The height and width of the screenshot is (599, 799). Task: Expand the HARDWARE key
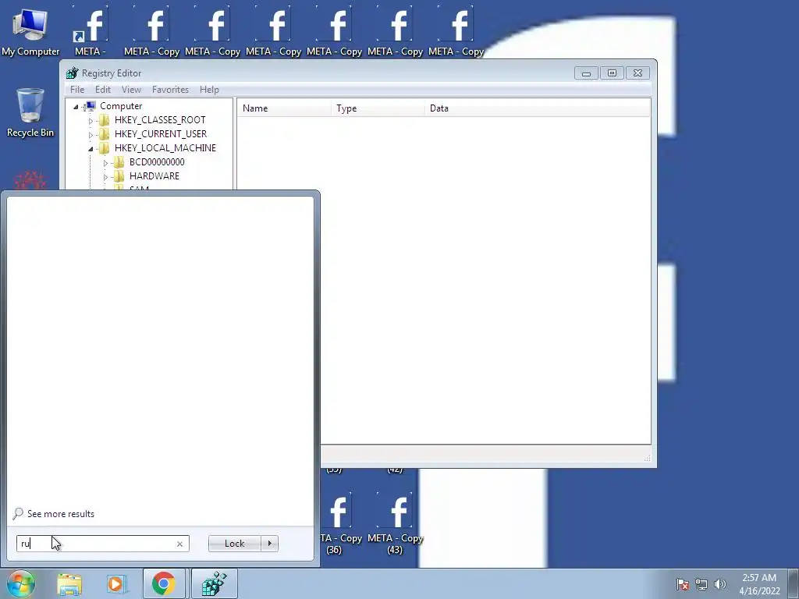105,177
